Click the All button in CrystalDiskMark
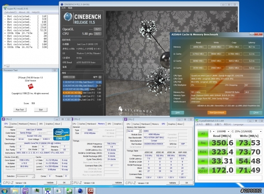The width and height of the screenshot is (264, 194). (203, 134)
